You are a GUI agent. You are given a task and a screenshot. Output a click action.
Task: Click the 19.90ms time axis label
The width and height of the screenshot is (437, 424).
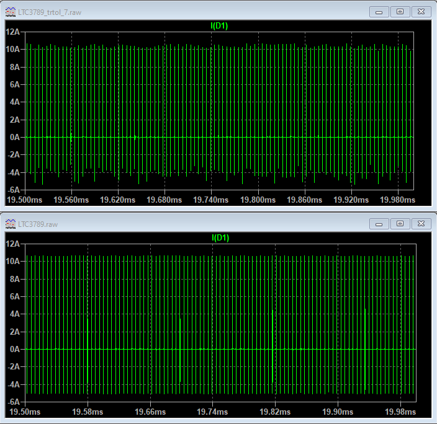pyautogui.click(x=338, y=412)
